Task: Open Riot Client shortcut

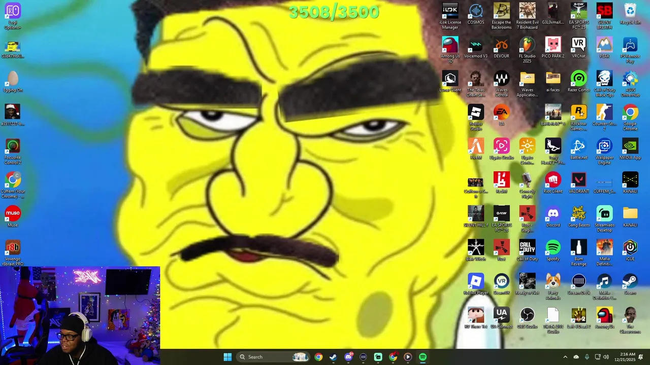Action: 553,182
